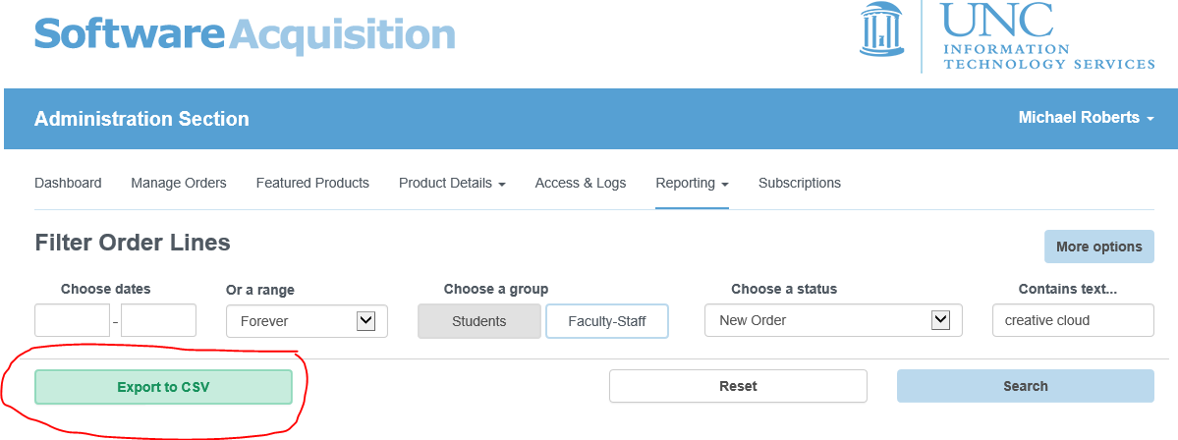Image resolution: width=1178 pixels, height=440 pixels.
Task: Toggle the Faculty-Staff group filter
Action: [607, 321]
